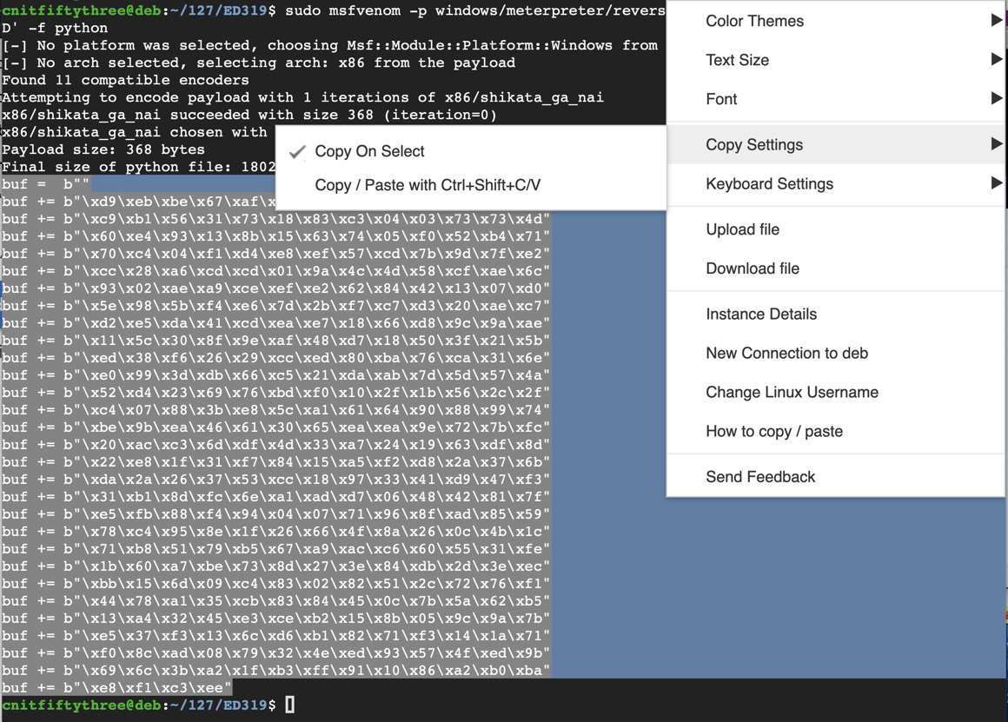This screenshot has width=1008, height=722.
Task: Click the bottom prompt 'cnitfiftythree@deb'
Action: (81, 705)
